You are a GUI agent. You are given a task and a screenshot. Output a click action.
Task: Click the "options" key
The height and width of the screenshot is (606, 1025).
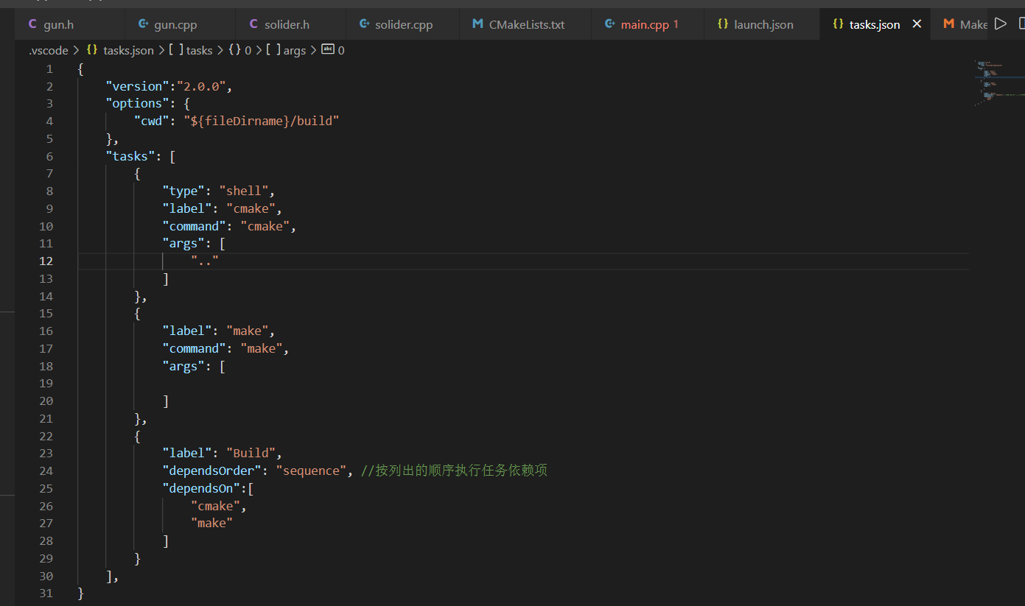[x=137, y=104]
